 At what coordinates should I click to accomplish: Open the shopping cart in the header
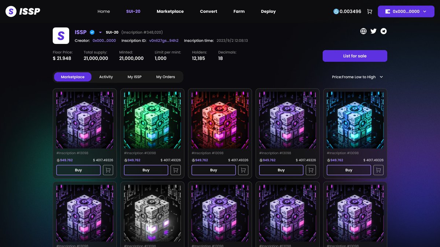[370, 11]
